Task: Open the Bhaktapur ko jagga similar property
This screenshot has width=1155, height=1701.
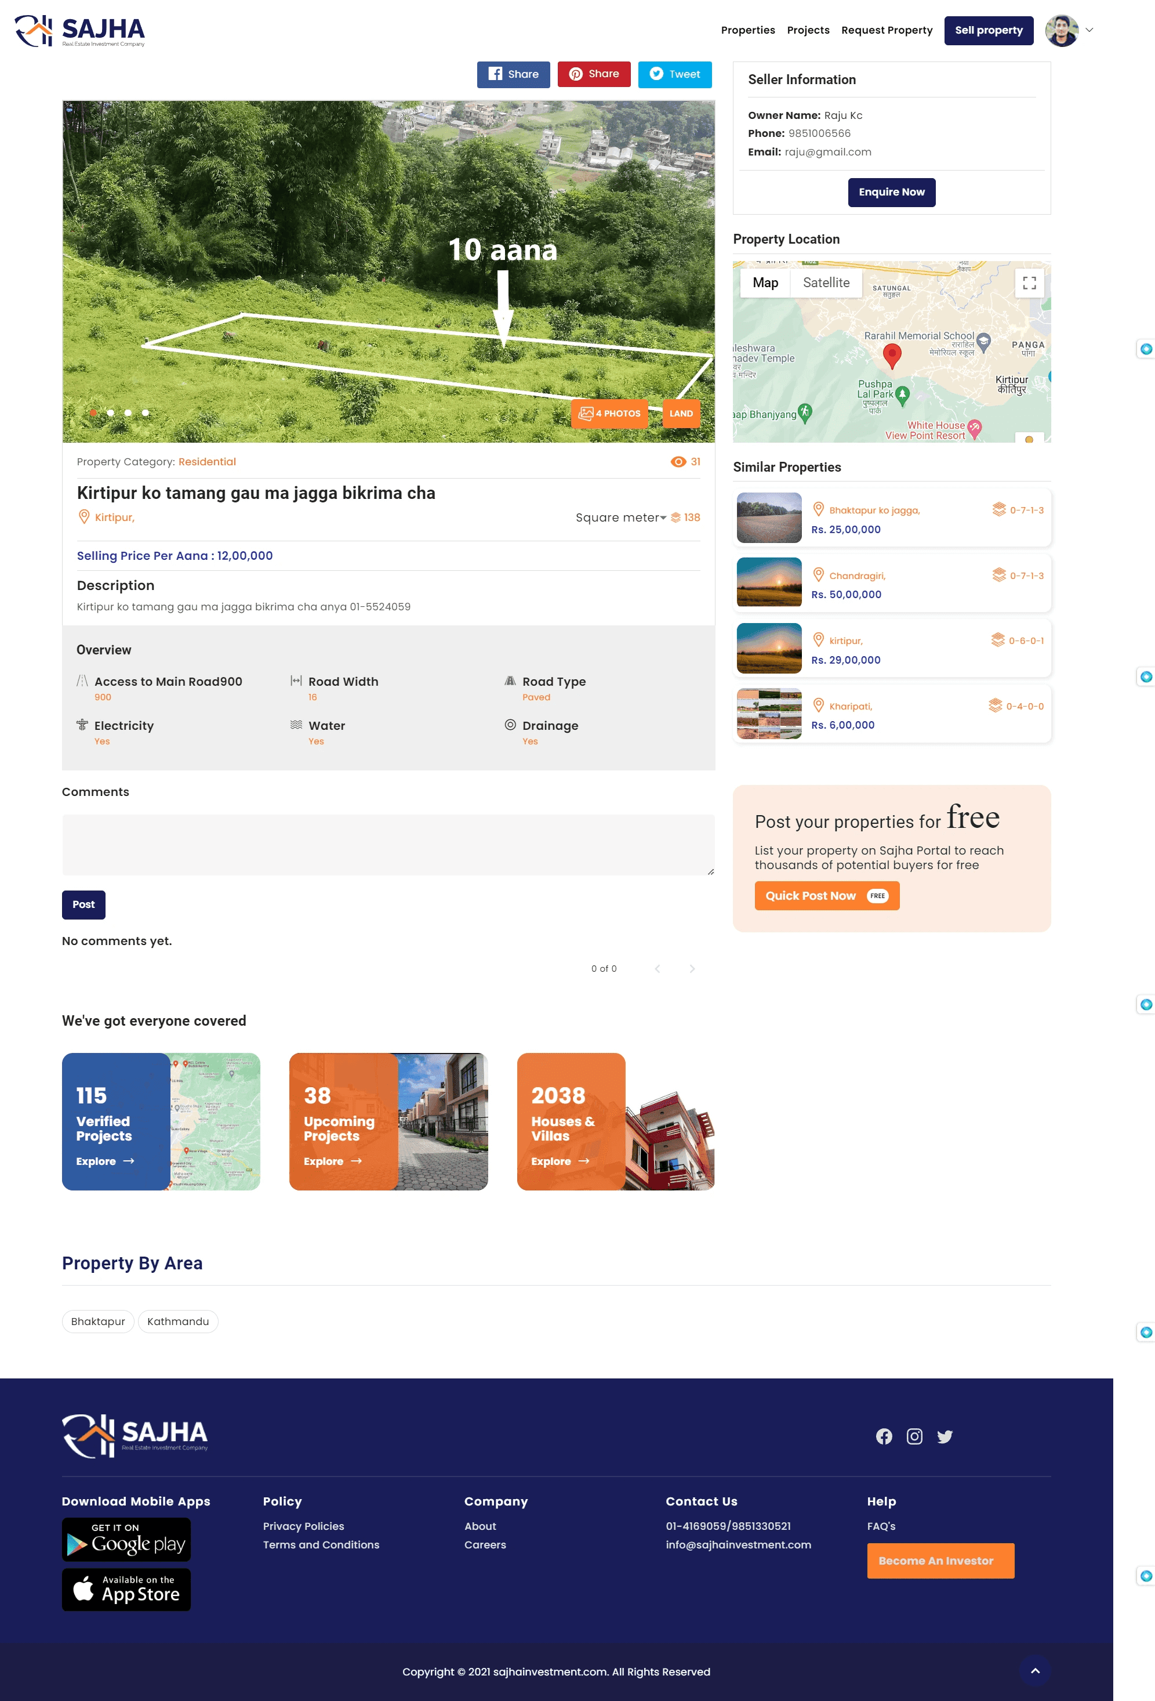Action: 891,518
